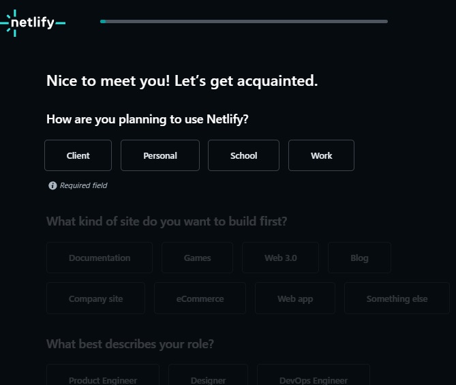Pick the School option
Image resolution: width=456 pixels, height=385 pixels.
click(243, 155)
